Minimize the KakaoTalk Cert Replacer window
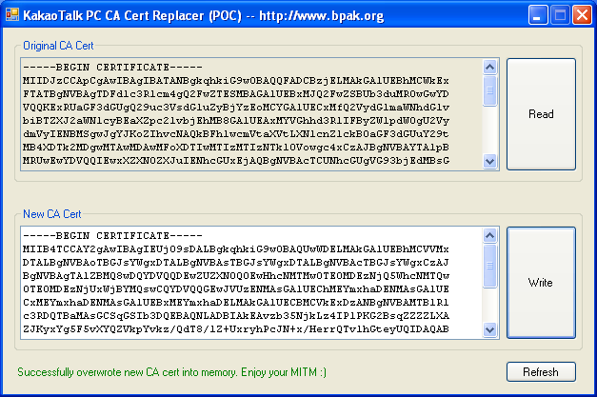 coord(538,14)
